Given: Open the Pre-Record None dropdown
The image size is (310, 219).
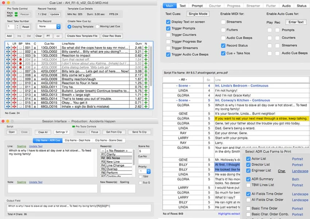Looking at the screenshot, I should point(49,27).
